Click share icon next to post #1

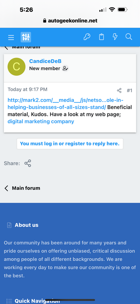coord(119,91)
